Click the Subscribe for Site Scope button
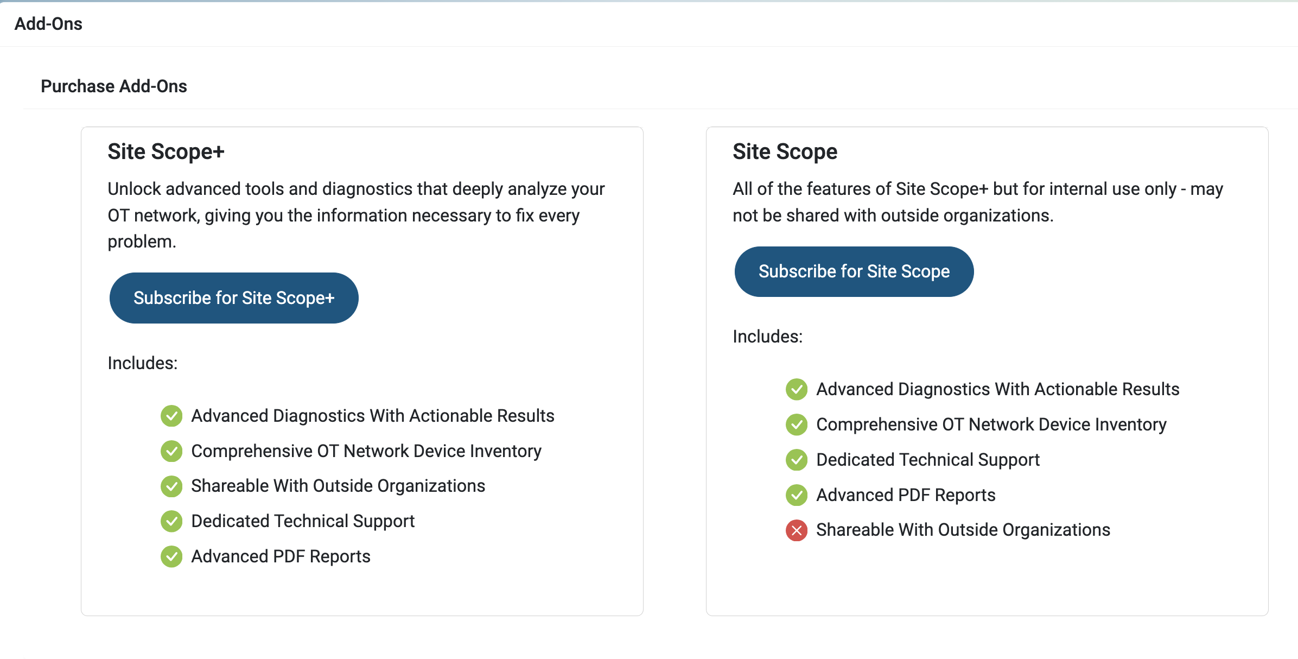1298x659 pixels. coord(854,271)
